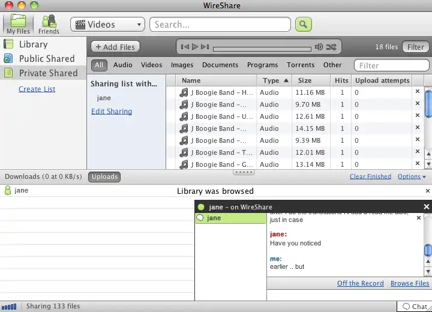This screenshot has width=432, height=312.
Task: Remove the 9.39 MB file from list
Action: click(418, 139)
